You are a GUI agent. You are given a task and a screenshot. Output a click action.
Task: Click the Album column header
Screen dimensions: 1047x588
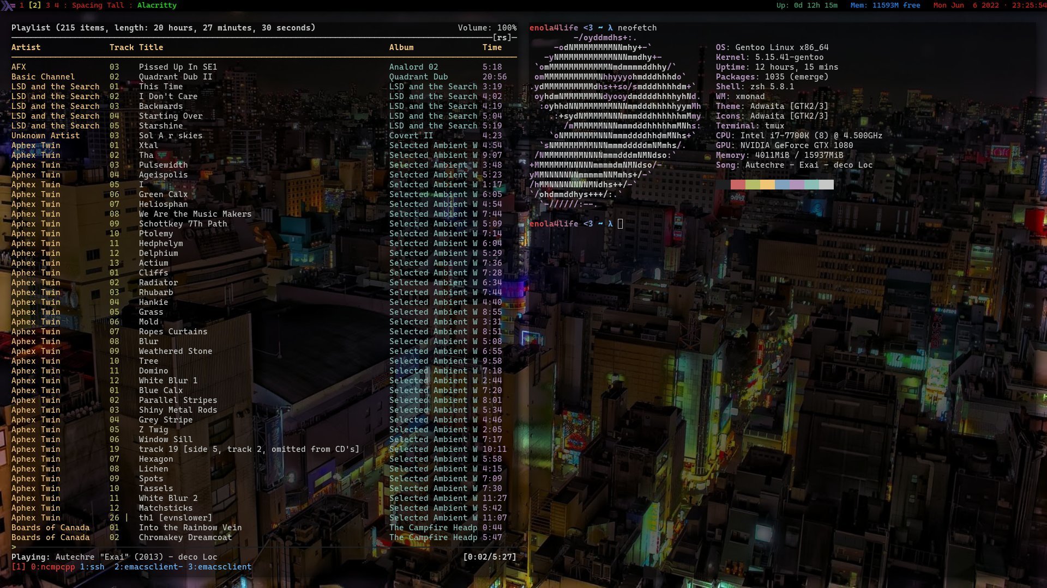(401, 47)
